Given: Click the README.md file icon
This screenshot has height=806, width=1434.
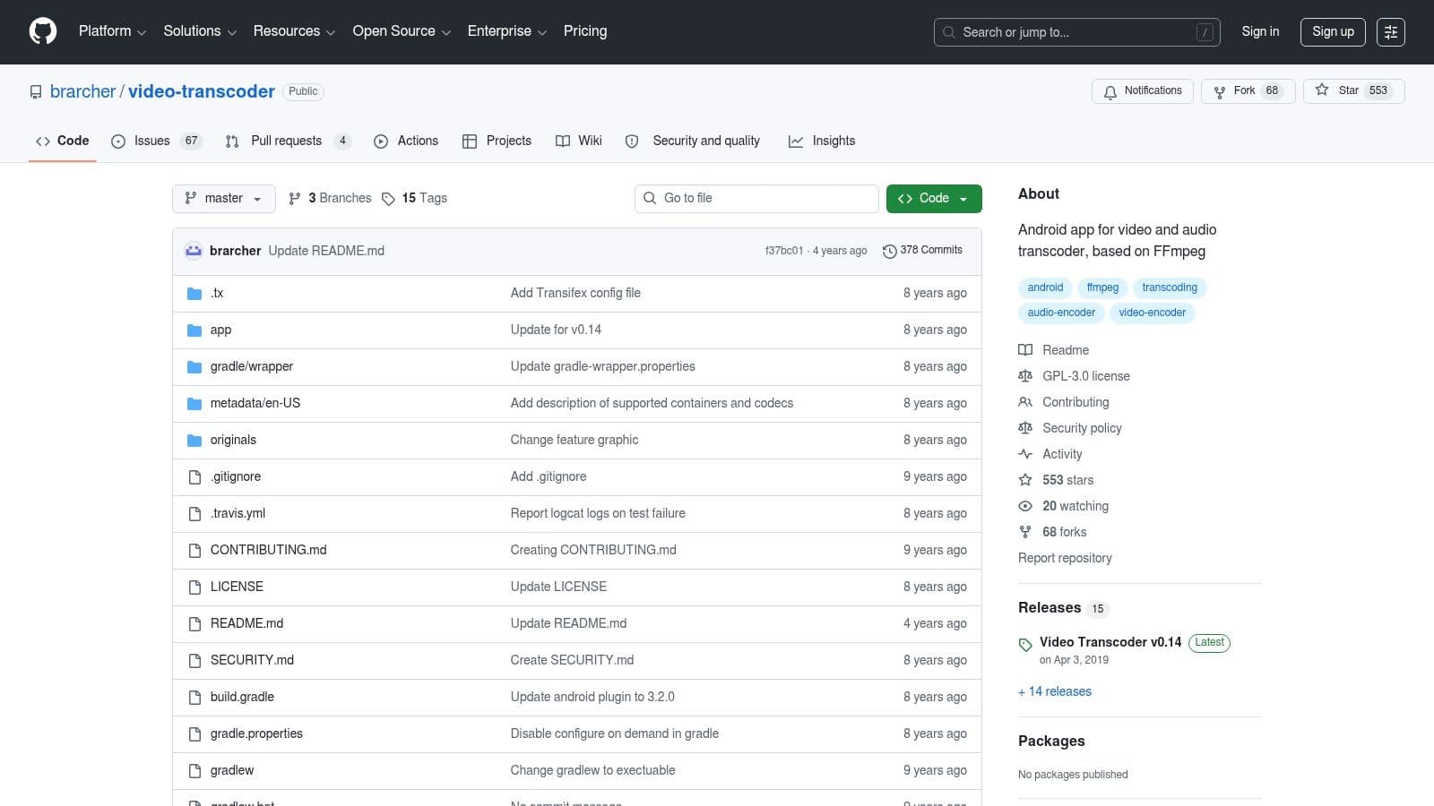Looking at the screenshot, I should 194,624.
